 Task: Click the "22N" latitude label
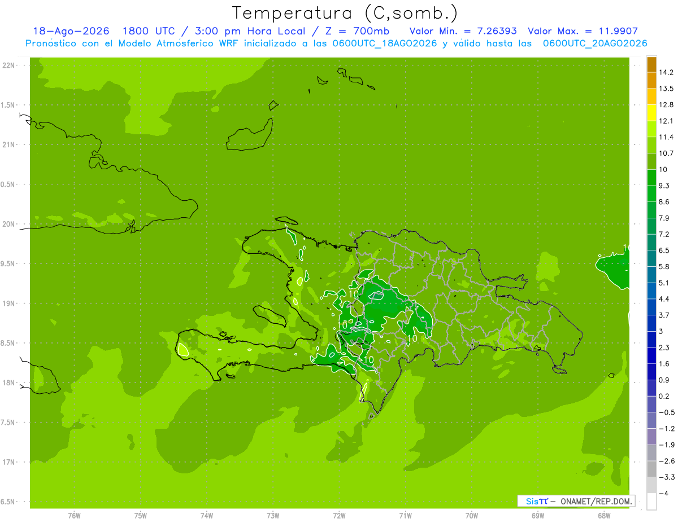click(10, 65)
